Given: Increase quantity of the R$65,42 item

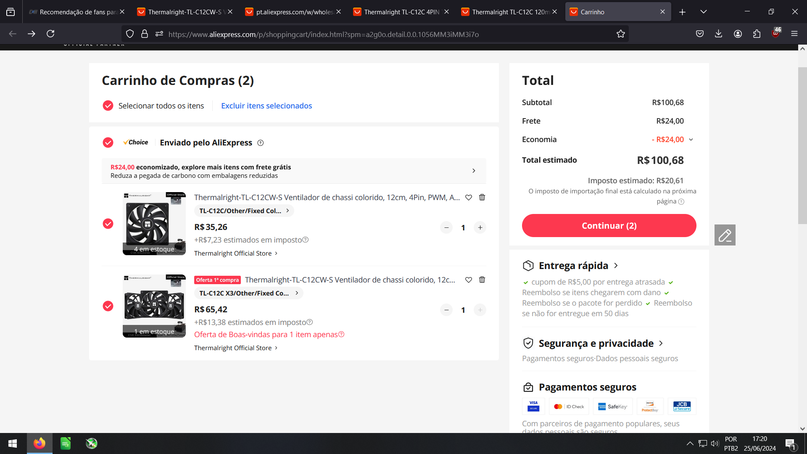Looking at the screenshot, I should (x=480, y=310).
